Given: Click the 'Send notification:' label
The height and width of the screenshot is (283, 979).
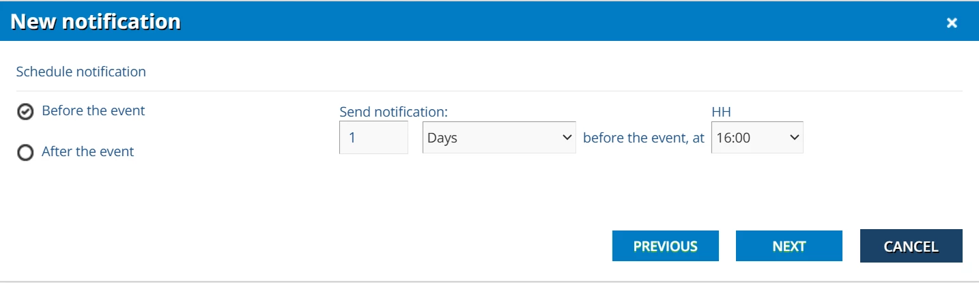Looking at the screenshot, I should pyautogui.click(x=393, y=111).
